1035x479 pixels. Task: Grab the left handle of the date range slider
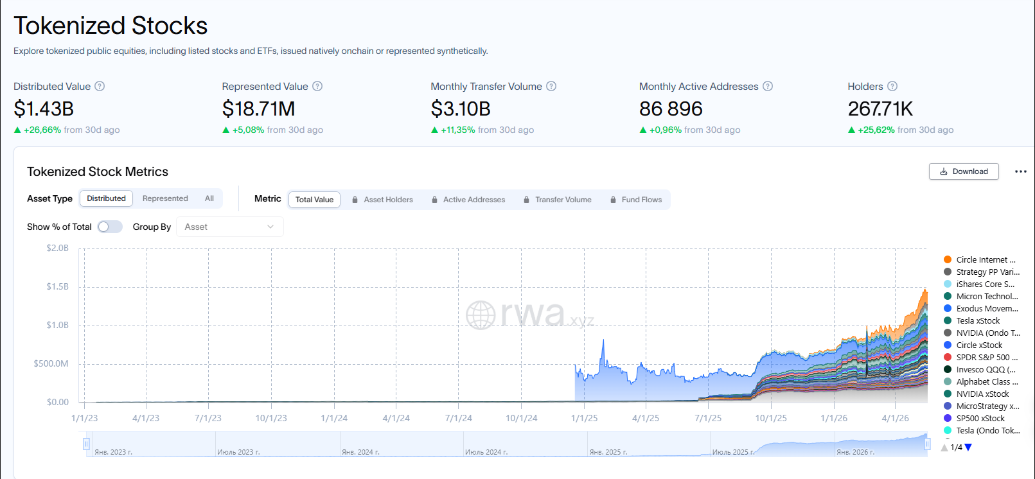(86, 444)
